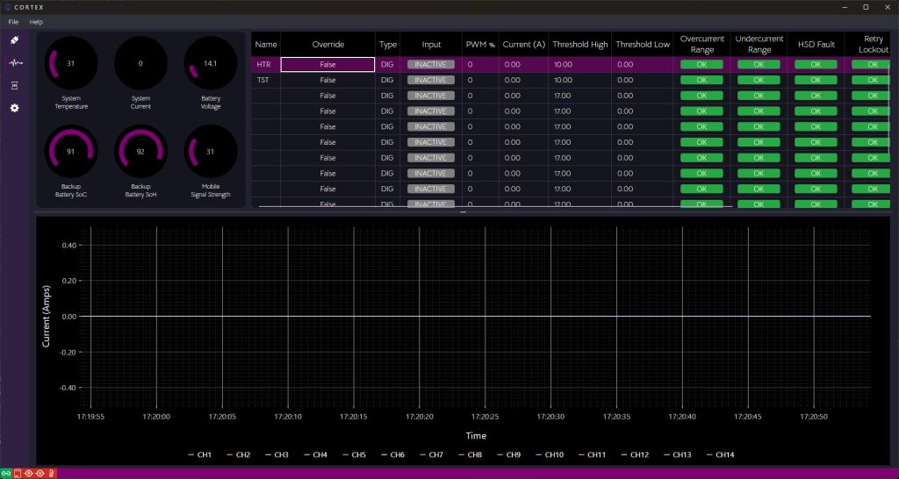Viewport: 899px width, 479px height.
Task: Select the bracketed variables icon in sidebar
Action: tap(14, 85)
